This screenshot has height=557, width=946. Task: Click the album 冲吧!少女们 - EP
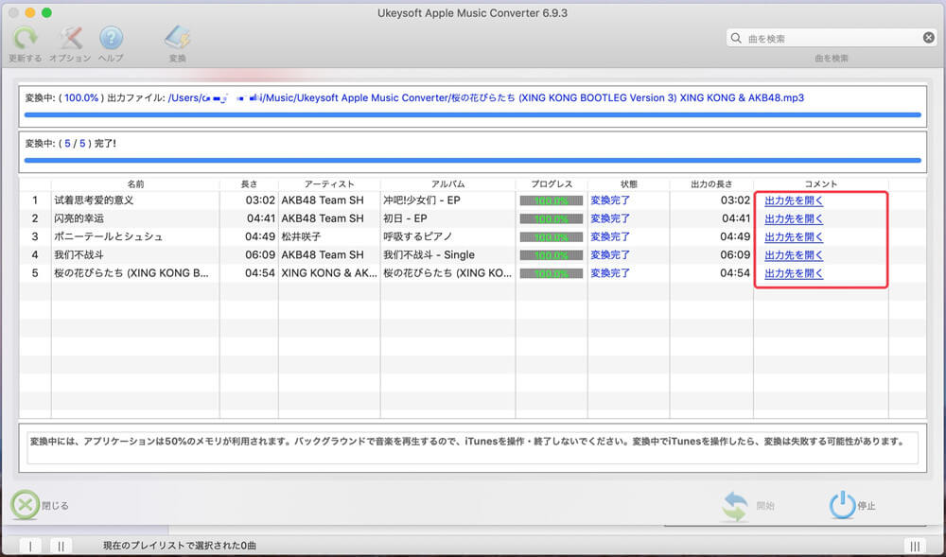click(x=422, y=200)
